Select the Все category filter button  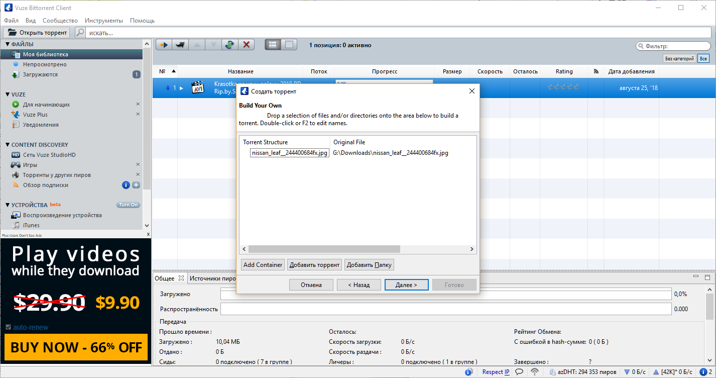coord(703,59)
